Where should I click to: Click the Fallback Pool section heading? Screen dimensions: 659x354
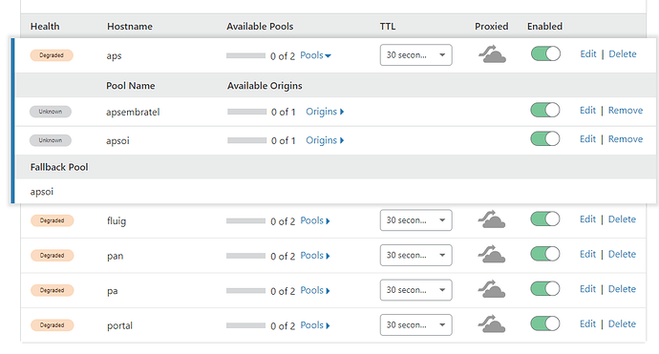click(x=59, y=167)
